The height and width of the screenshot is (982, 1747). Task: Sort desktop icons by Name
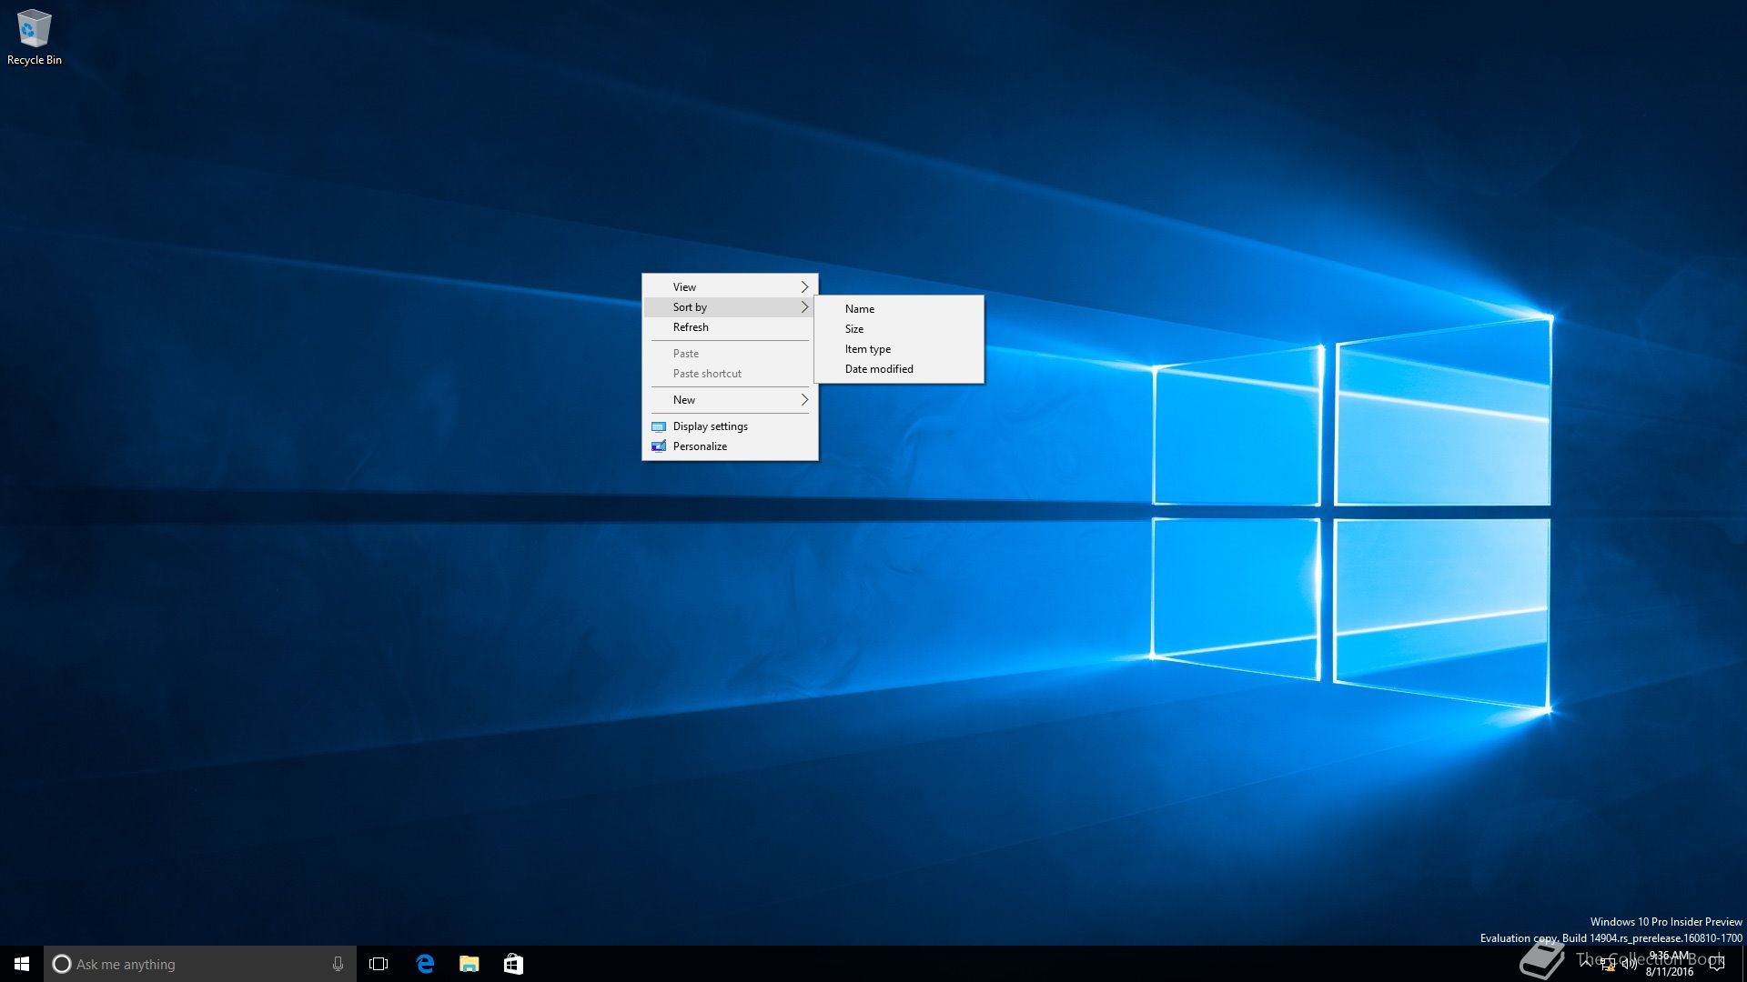[x=899, y=309]
